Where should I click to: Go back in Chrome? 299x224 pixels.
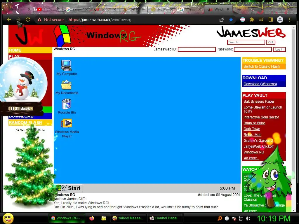pyautogui.click(x=9, y=20)
